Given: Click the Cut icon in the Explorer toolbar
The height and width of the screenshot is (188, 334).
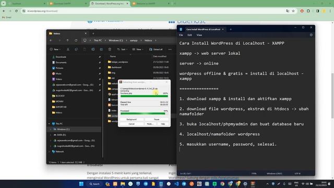Looking at the screenshot, I should tap(68, 49).
